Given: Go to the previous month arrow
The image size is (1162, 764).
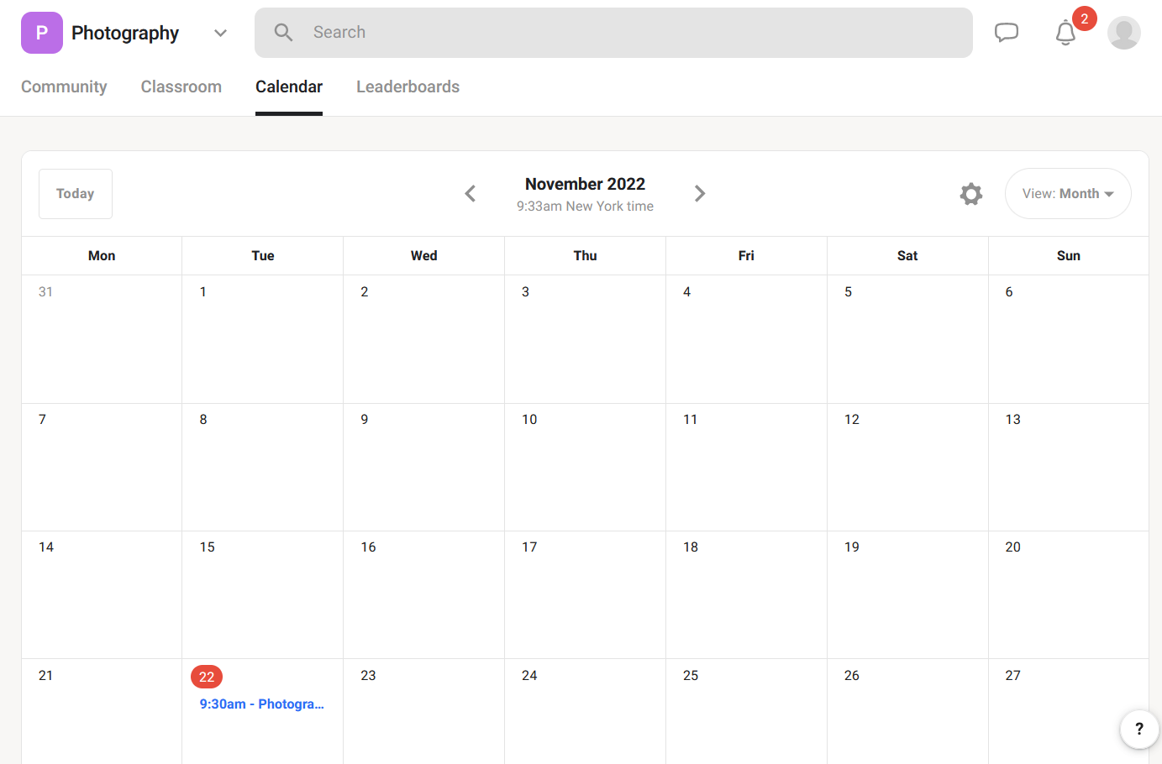Looking at the screenshot, I should tap(470, 193).
